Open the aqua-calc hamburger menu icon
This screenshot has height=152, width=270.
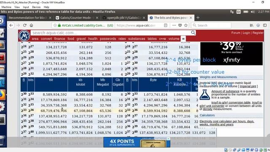[x=183, y=39]
